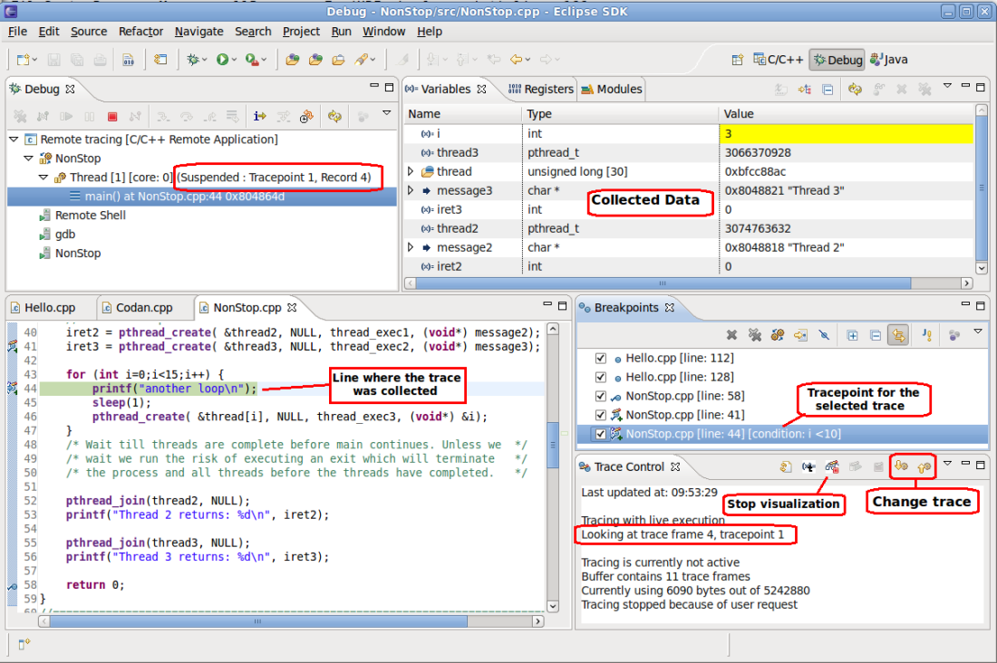
Task: Click the Back navigation arrow toolbar icon
Action: point(516,60)
